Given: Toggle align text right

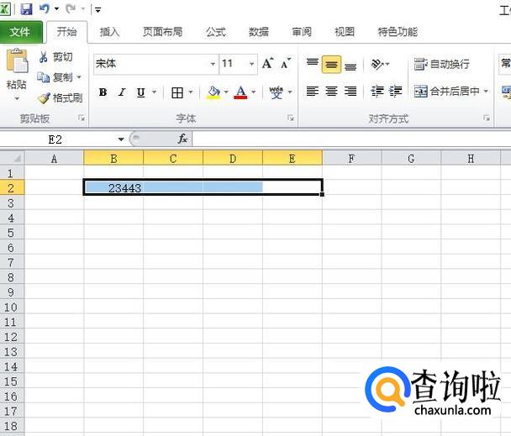Looking at the screenshot, I should [350, 92].
